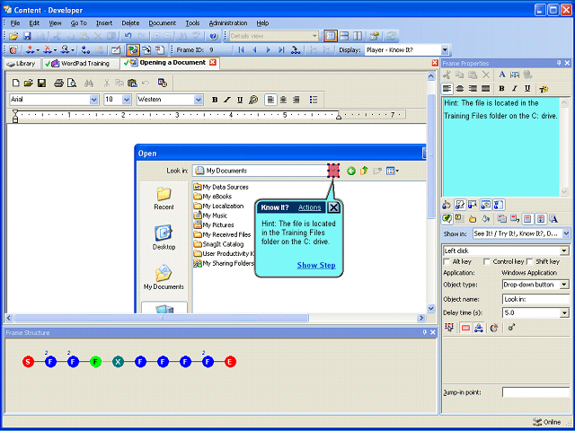Click the Object name input field
The width and height of the screenshot is (575, 431).
pos(535,299)
